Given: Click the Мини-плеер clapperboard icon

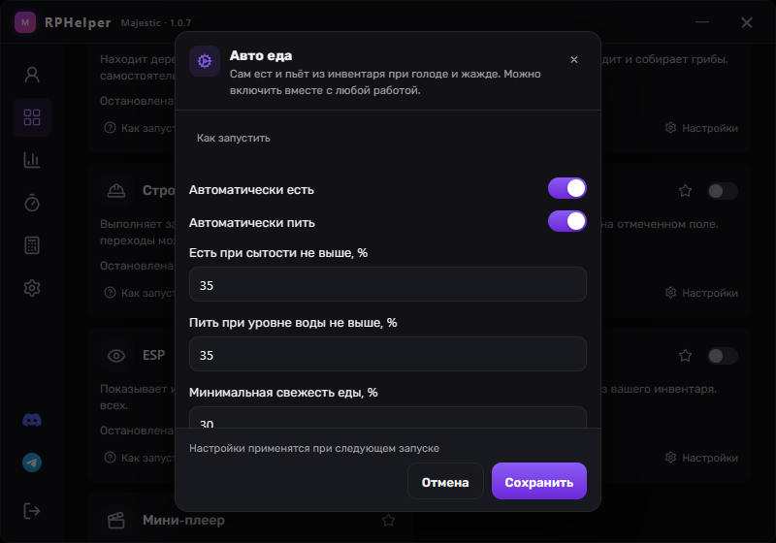Looking at the screenshot, I should [x=116, y=521].
